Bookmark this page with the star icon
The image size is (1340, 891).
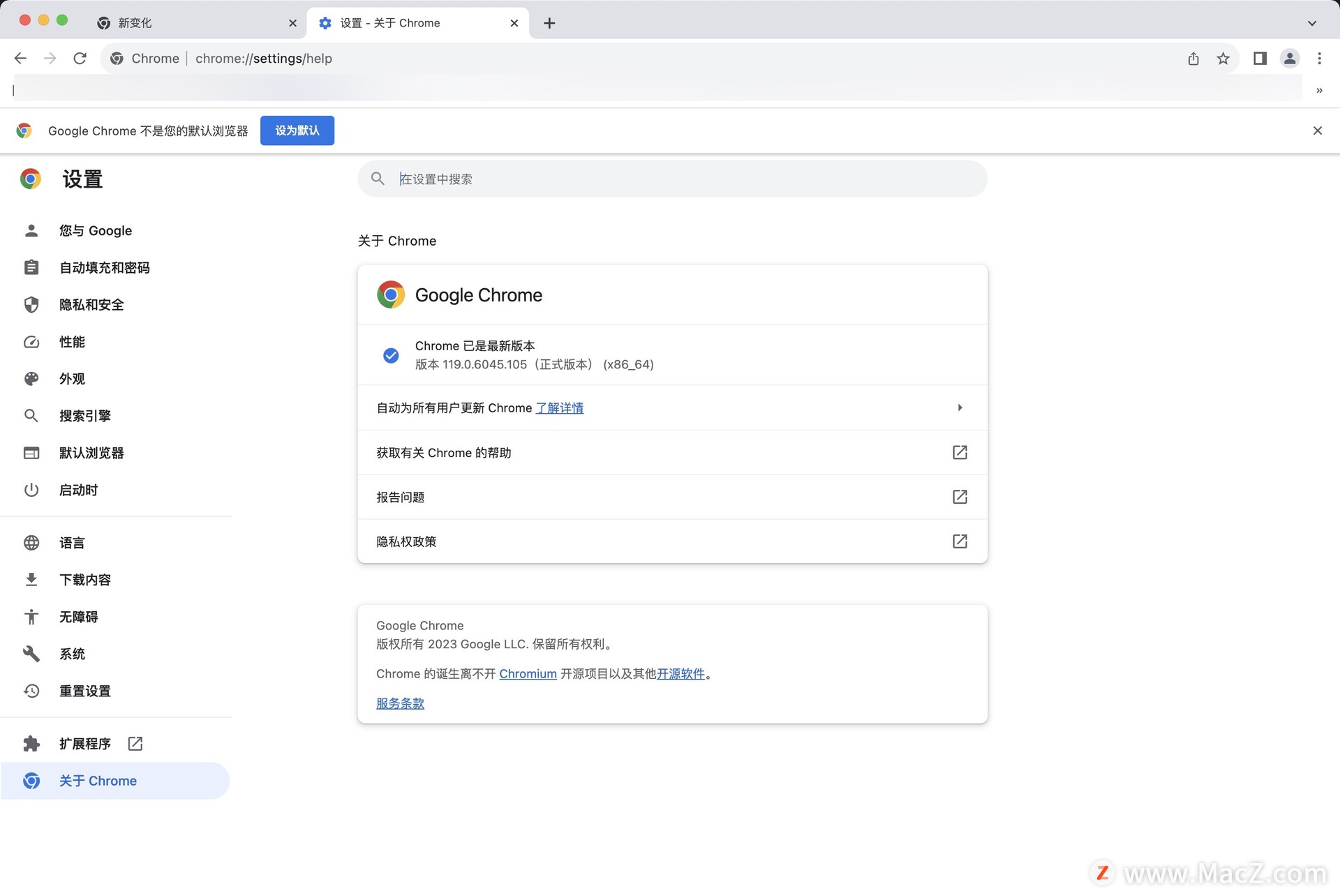[x=1223, y=59]
